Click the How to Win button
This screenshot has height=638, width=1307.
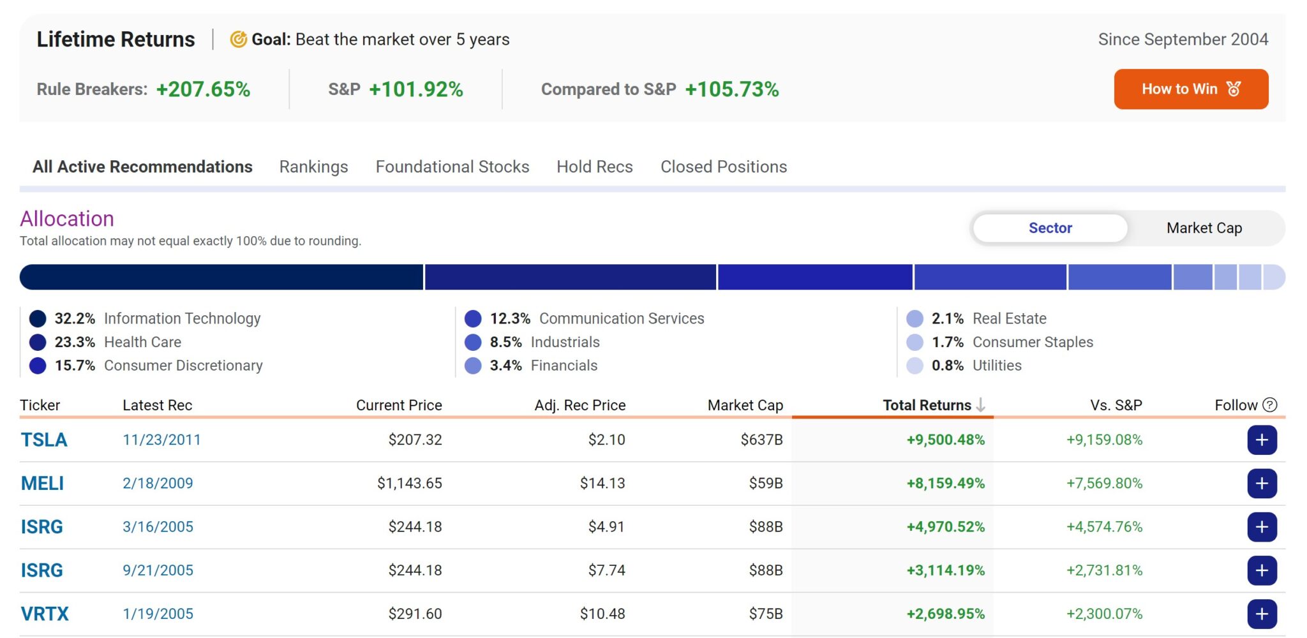click(x=1191, y=89)
